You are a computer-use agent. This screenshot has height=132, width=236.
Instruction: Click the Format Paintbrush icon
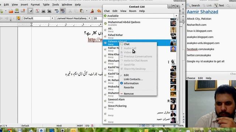(92, 11)
